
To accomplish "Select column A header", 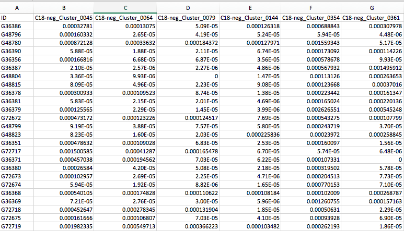I will tap(17, 8).
